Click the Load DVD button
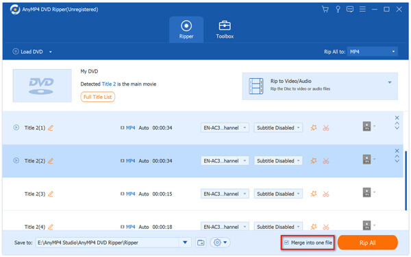 [x=28, y=51]
